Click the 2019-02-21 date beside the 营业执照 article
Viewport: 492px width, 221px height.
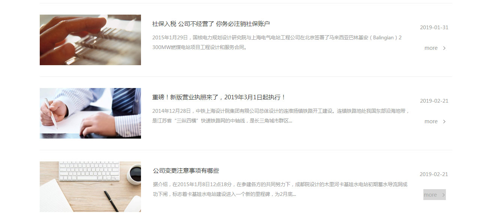434,101
